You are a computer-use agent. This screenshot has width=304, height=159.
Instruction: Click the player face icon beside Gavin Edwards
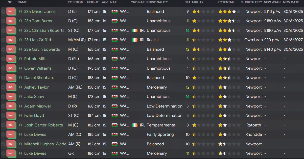click(x=20, y=49)
